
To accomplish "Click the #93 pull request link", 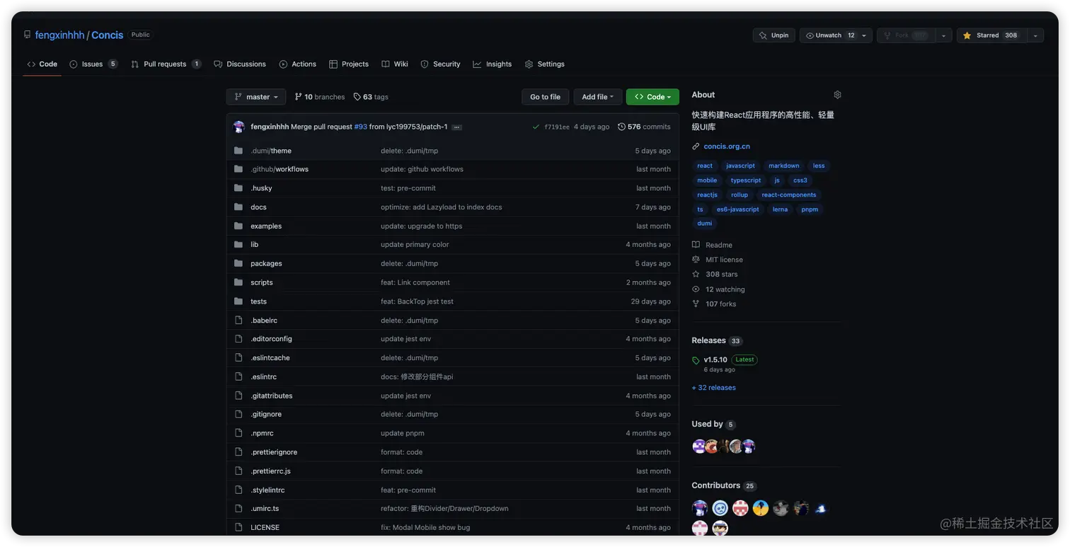I will (360, 127).
